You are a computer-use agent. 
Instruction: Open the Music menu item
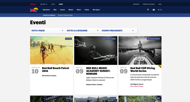pos(79,10)
